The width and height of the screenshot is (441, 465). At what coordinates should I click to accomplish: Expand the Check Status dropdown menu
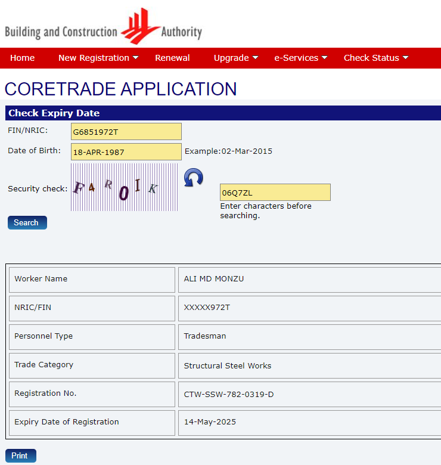[x=375, y=58]
